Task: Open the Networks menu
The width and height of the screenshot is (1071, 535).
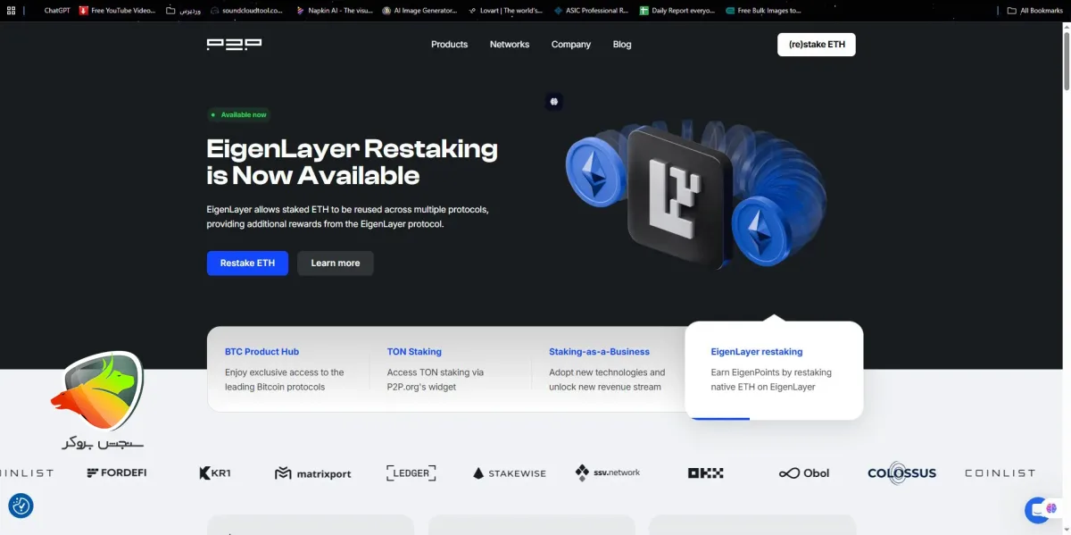Action: pos(510,45)
